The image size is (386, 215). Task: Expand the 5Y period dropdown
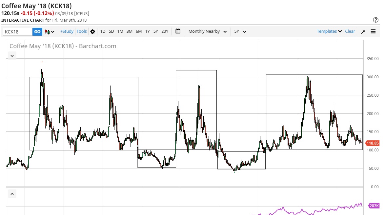pyautogui.click(x=240, y=31)
